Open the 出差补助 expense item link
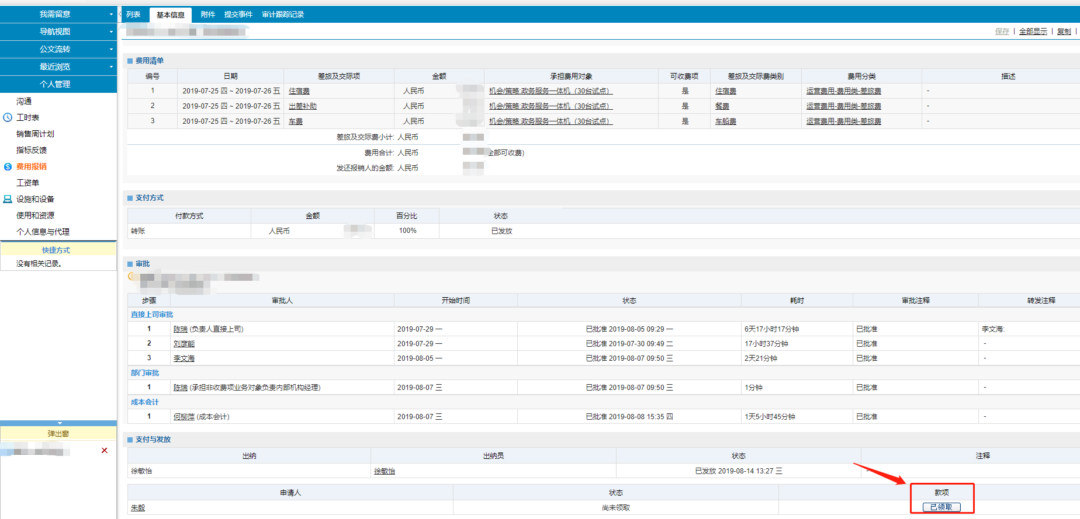The width and height of the screenshot is (1080, 519). pyautogui.click(x=303, y=106)
